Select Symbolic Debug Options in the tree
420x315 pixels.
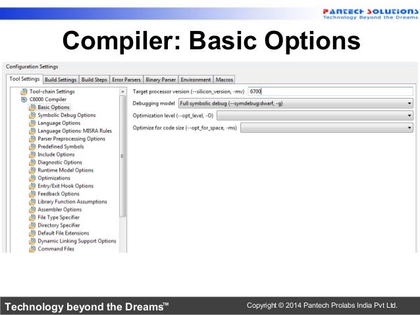[66, 115]
